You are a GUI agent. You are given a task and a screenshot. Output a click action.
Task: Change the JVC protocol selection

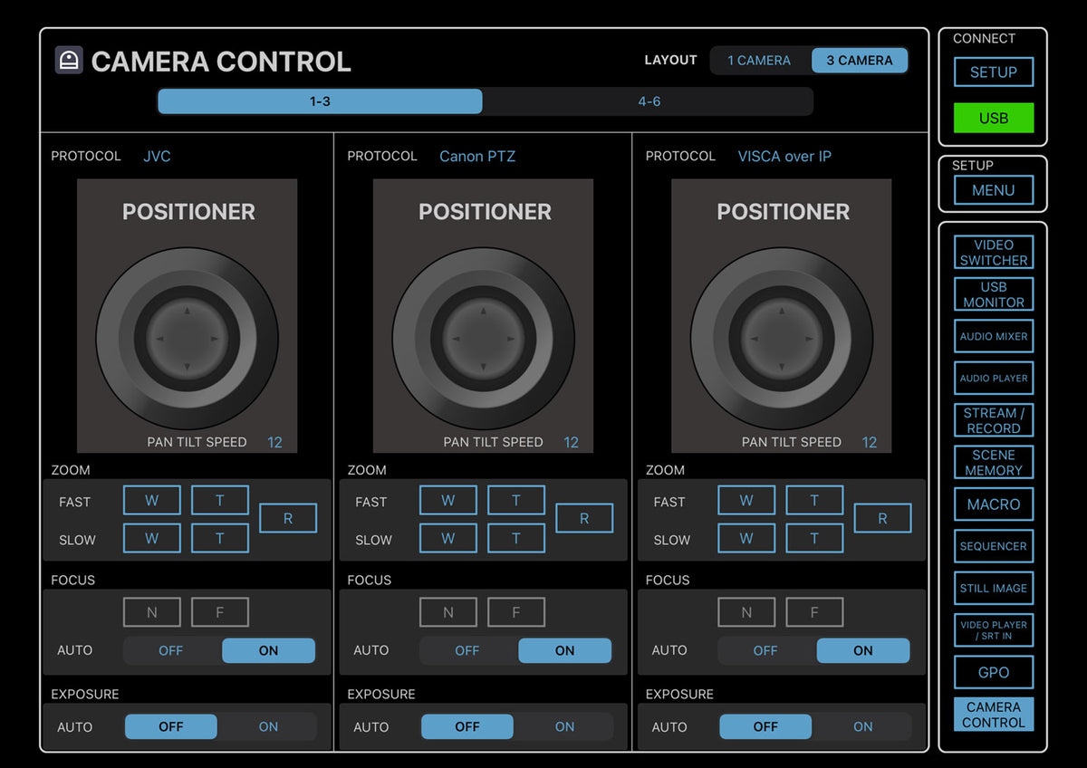(x=157, y=156)
